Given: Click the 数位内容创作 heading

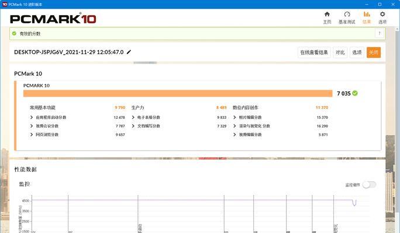Looking at the screenshot, I should (246, 108).
